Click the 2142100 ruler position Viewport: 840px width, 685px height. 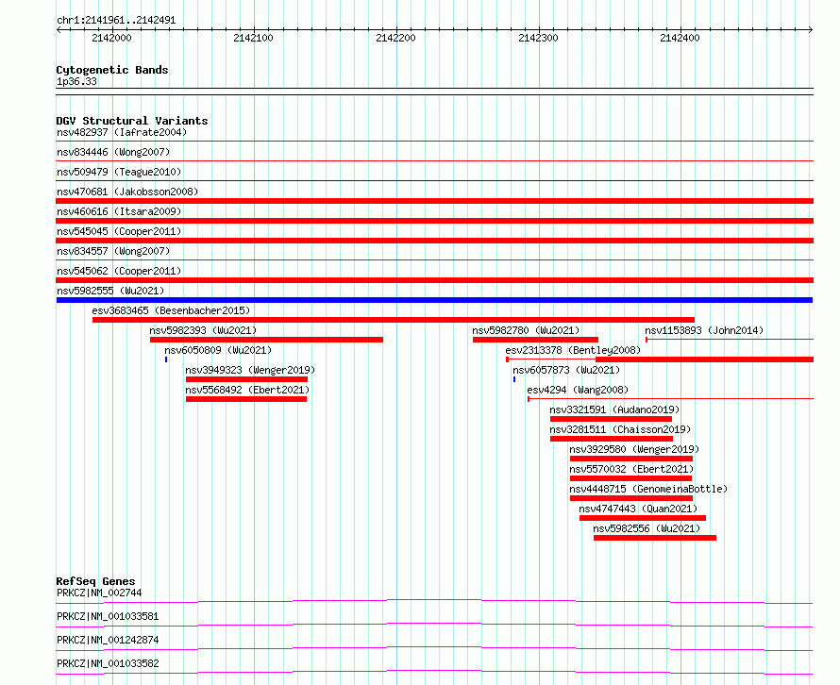[253, 38]
